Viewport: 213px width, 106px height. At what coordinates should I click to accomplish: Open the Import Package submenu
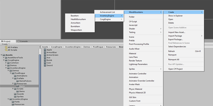(x=184, y=36)
